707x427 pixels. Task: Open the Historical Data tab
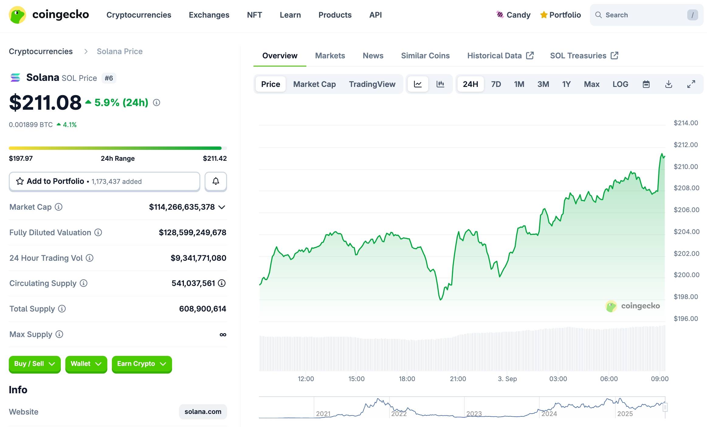[x=501, y=56]
